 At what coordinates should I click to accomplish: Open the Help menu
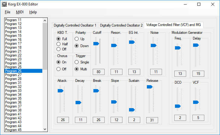tap(33, 12)
